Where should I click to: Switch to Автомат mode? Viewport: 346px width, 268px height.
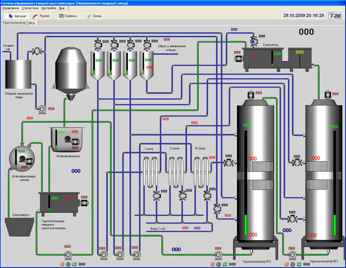17,16
